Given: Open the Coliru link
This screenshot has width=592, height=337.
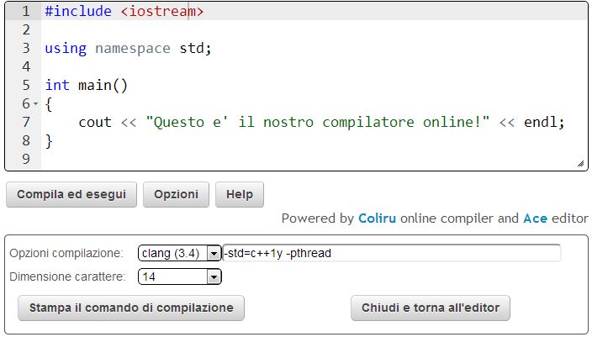Looking at the screenshot, I should (x=377, y=219).
